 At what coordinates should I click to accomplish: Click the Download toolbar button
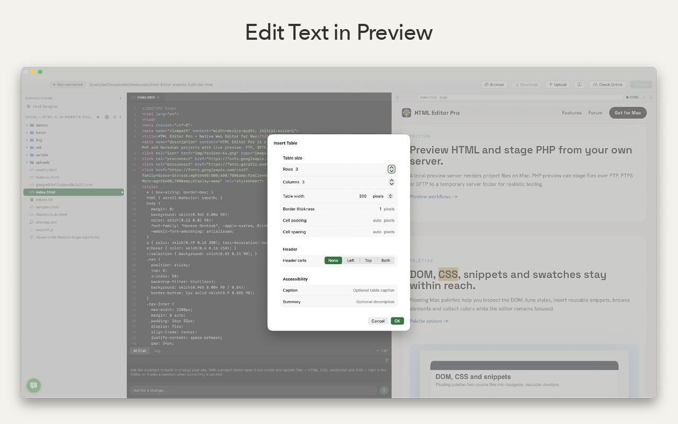527,85
